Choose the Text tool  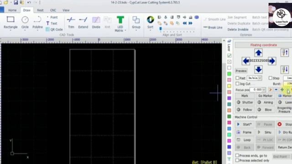coord(52,23)
